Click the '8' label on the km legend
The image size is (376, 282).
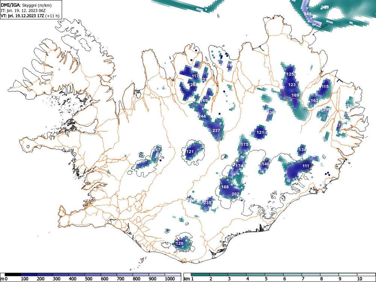click(x=321, y=279)
